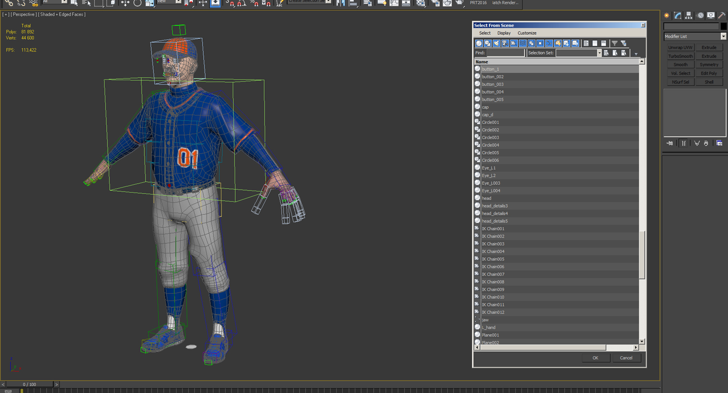The height and width of the screenshot is (393, 728).
Task: Click the time slider showing 0 / 100
Action: pos(29,384)
